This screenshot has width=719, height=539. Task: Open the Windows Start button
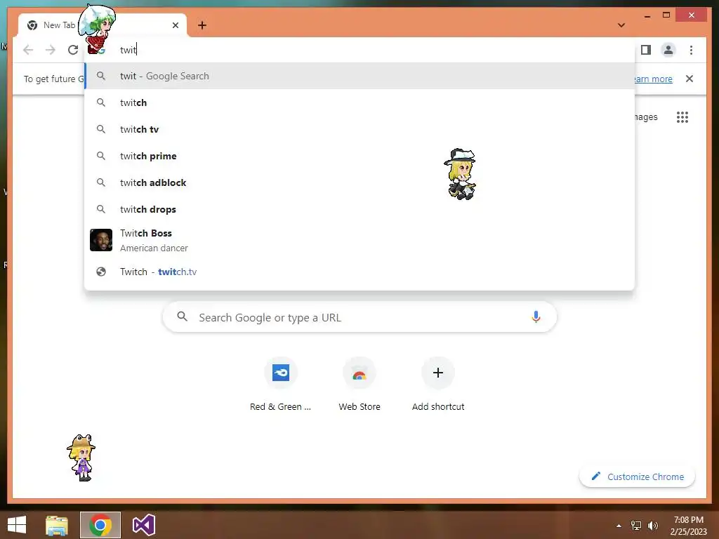point(17,525)
